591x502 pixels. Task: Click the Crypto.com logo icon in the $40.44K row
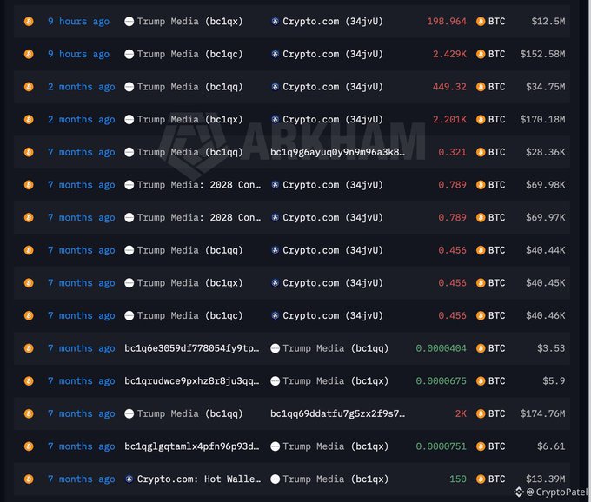pyautogui.click(x=276, y=250)
